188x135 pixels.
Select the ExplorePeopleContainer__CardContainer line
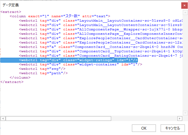tap(101, 43)
